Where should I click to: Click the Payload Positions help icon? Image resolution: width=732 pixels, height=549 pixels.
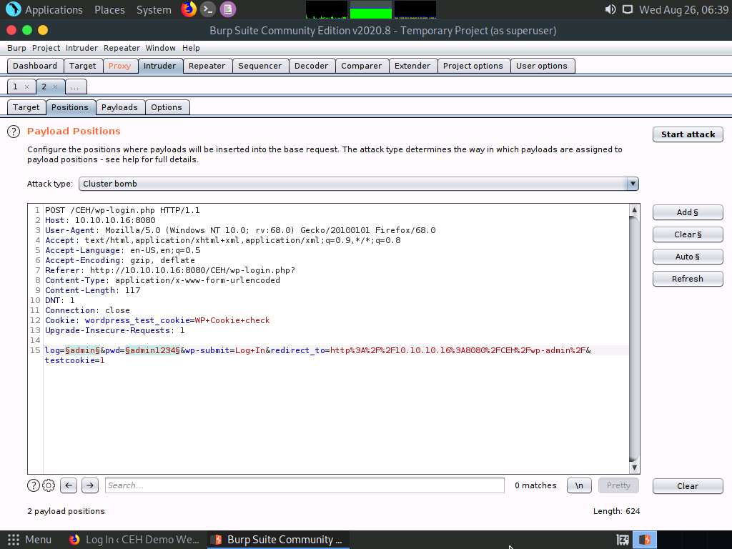pos(13,132)
